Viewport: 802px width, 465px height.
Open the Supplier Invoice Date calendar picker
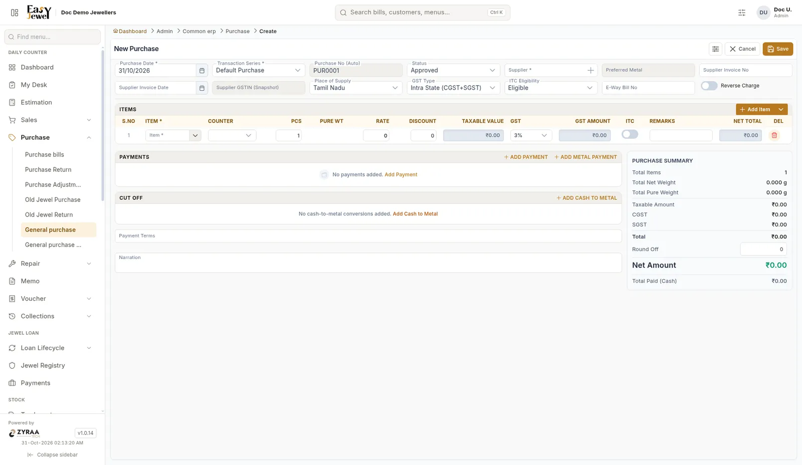(x=202, y=88)
